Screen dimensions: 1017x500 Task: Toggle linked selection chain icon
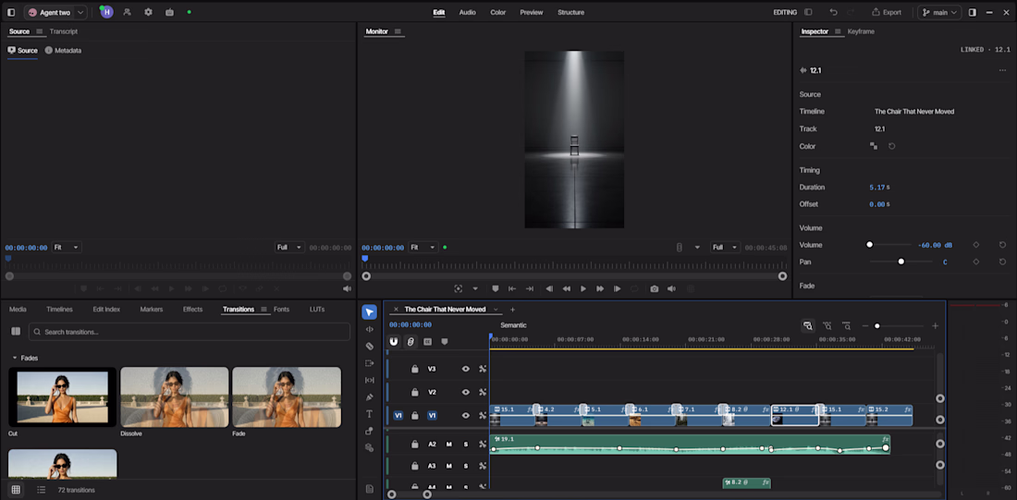pos(410,341)
